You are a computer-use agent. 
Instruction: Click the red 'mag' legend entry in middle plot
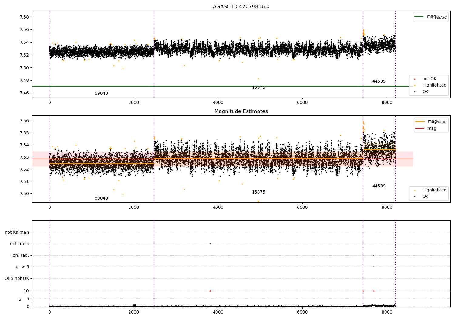pos(426,129)
